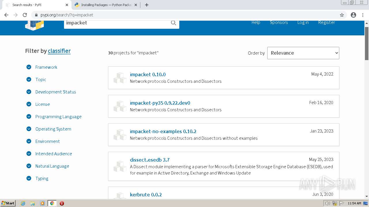
Task: Click the impacket-no-examples package icon
Action: coord(120,135)
